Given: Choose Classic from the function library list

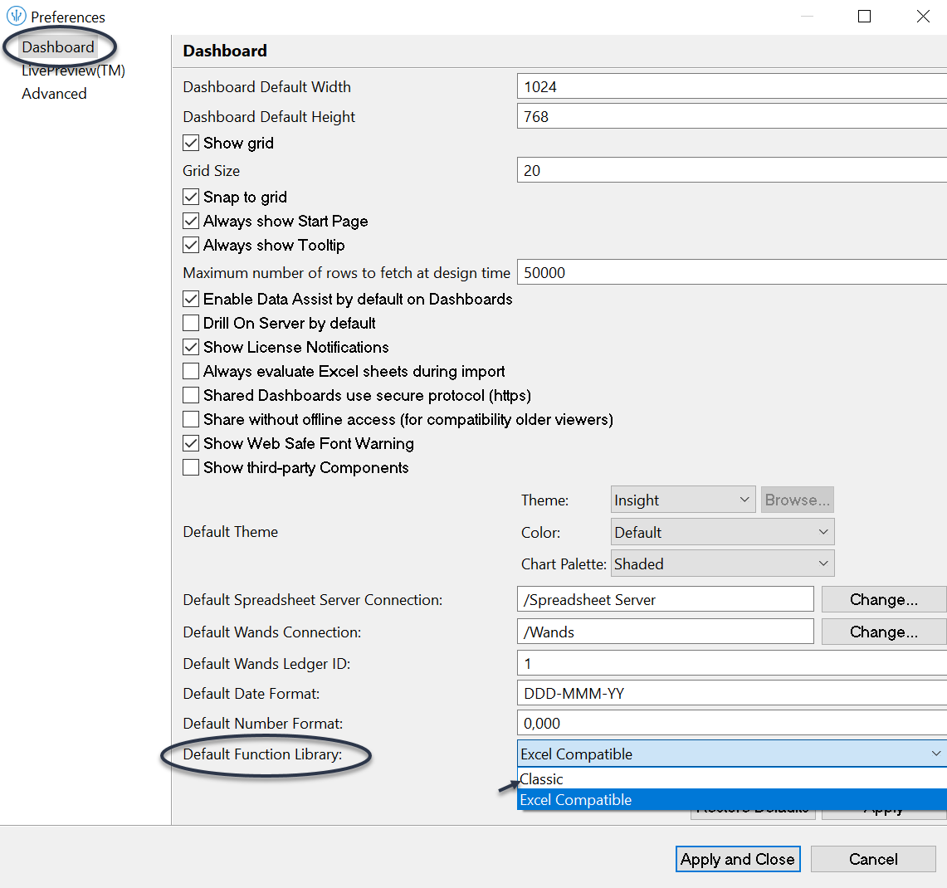Looking at the screenshot, I should tap(732, 779).
